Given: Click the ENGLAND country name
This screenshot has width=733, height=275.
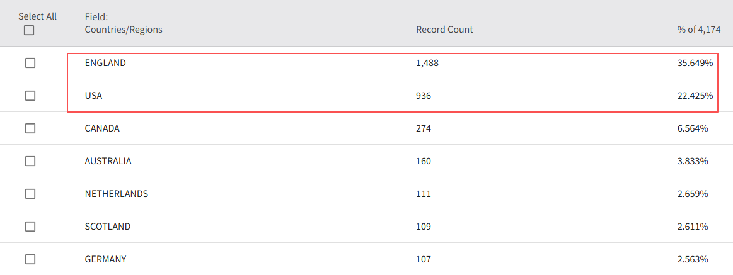Looking at the screenshot, I should coord(105,63).
